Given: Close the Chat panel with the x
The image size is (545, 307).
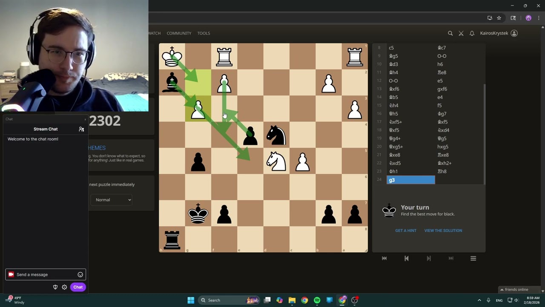Looking at the screenshot, I should tap(85, 119).
